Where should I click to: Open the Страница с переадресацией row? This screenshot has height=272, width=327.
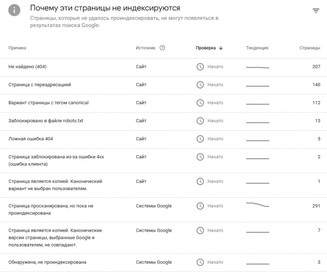click(164, 85)
